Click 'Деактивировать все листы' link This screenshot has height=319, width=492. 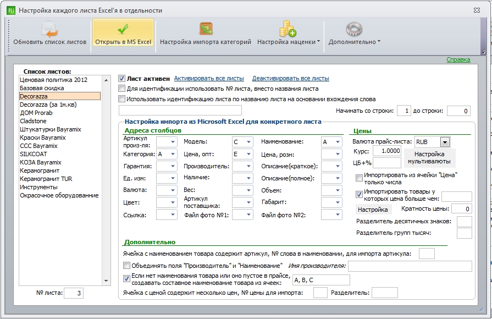click(x=291, y=78)
